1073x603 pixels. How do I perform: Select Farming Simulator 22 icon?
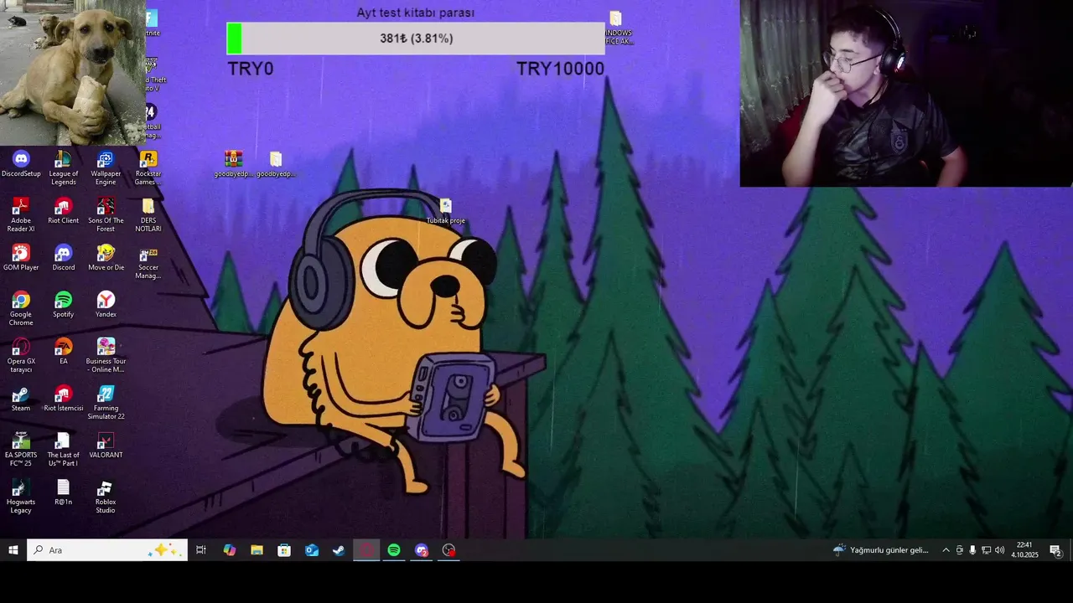[x=106, y=402]
